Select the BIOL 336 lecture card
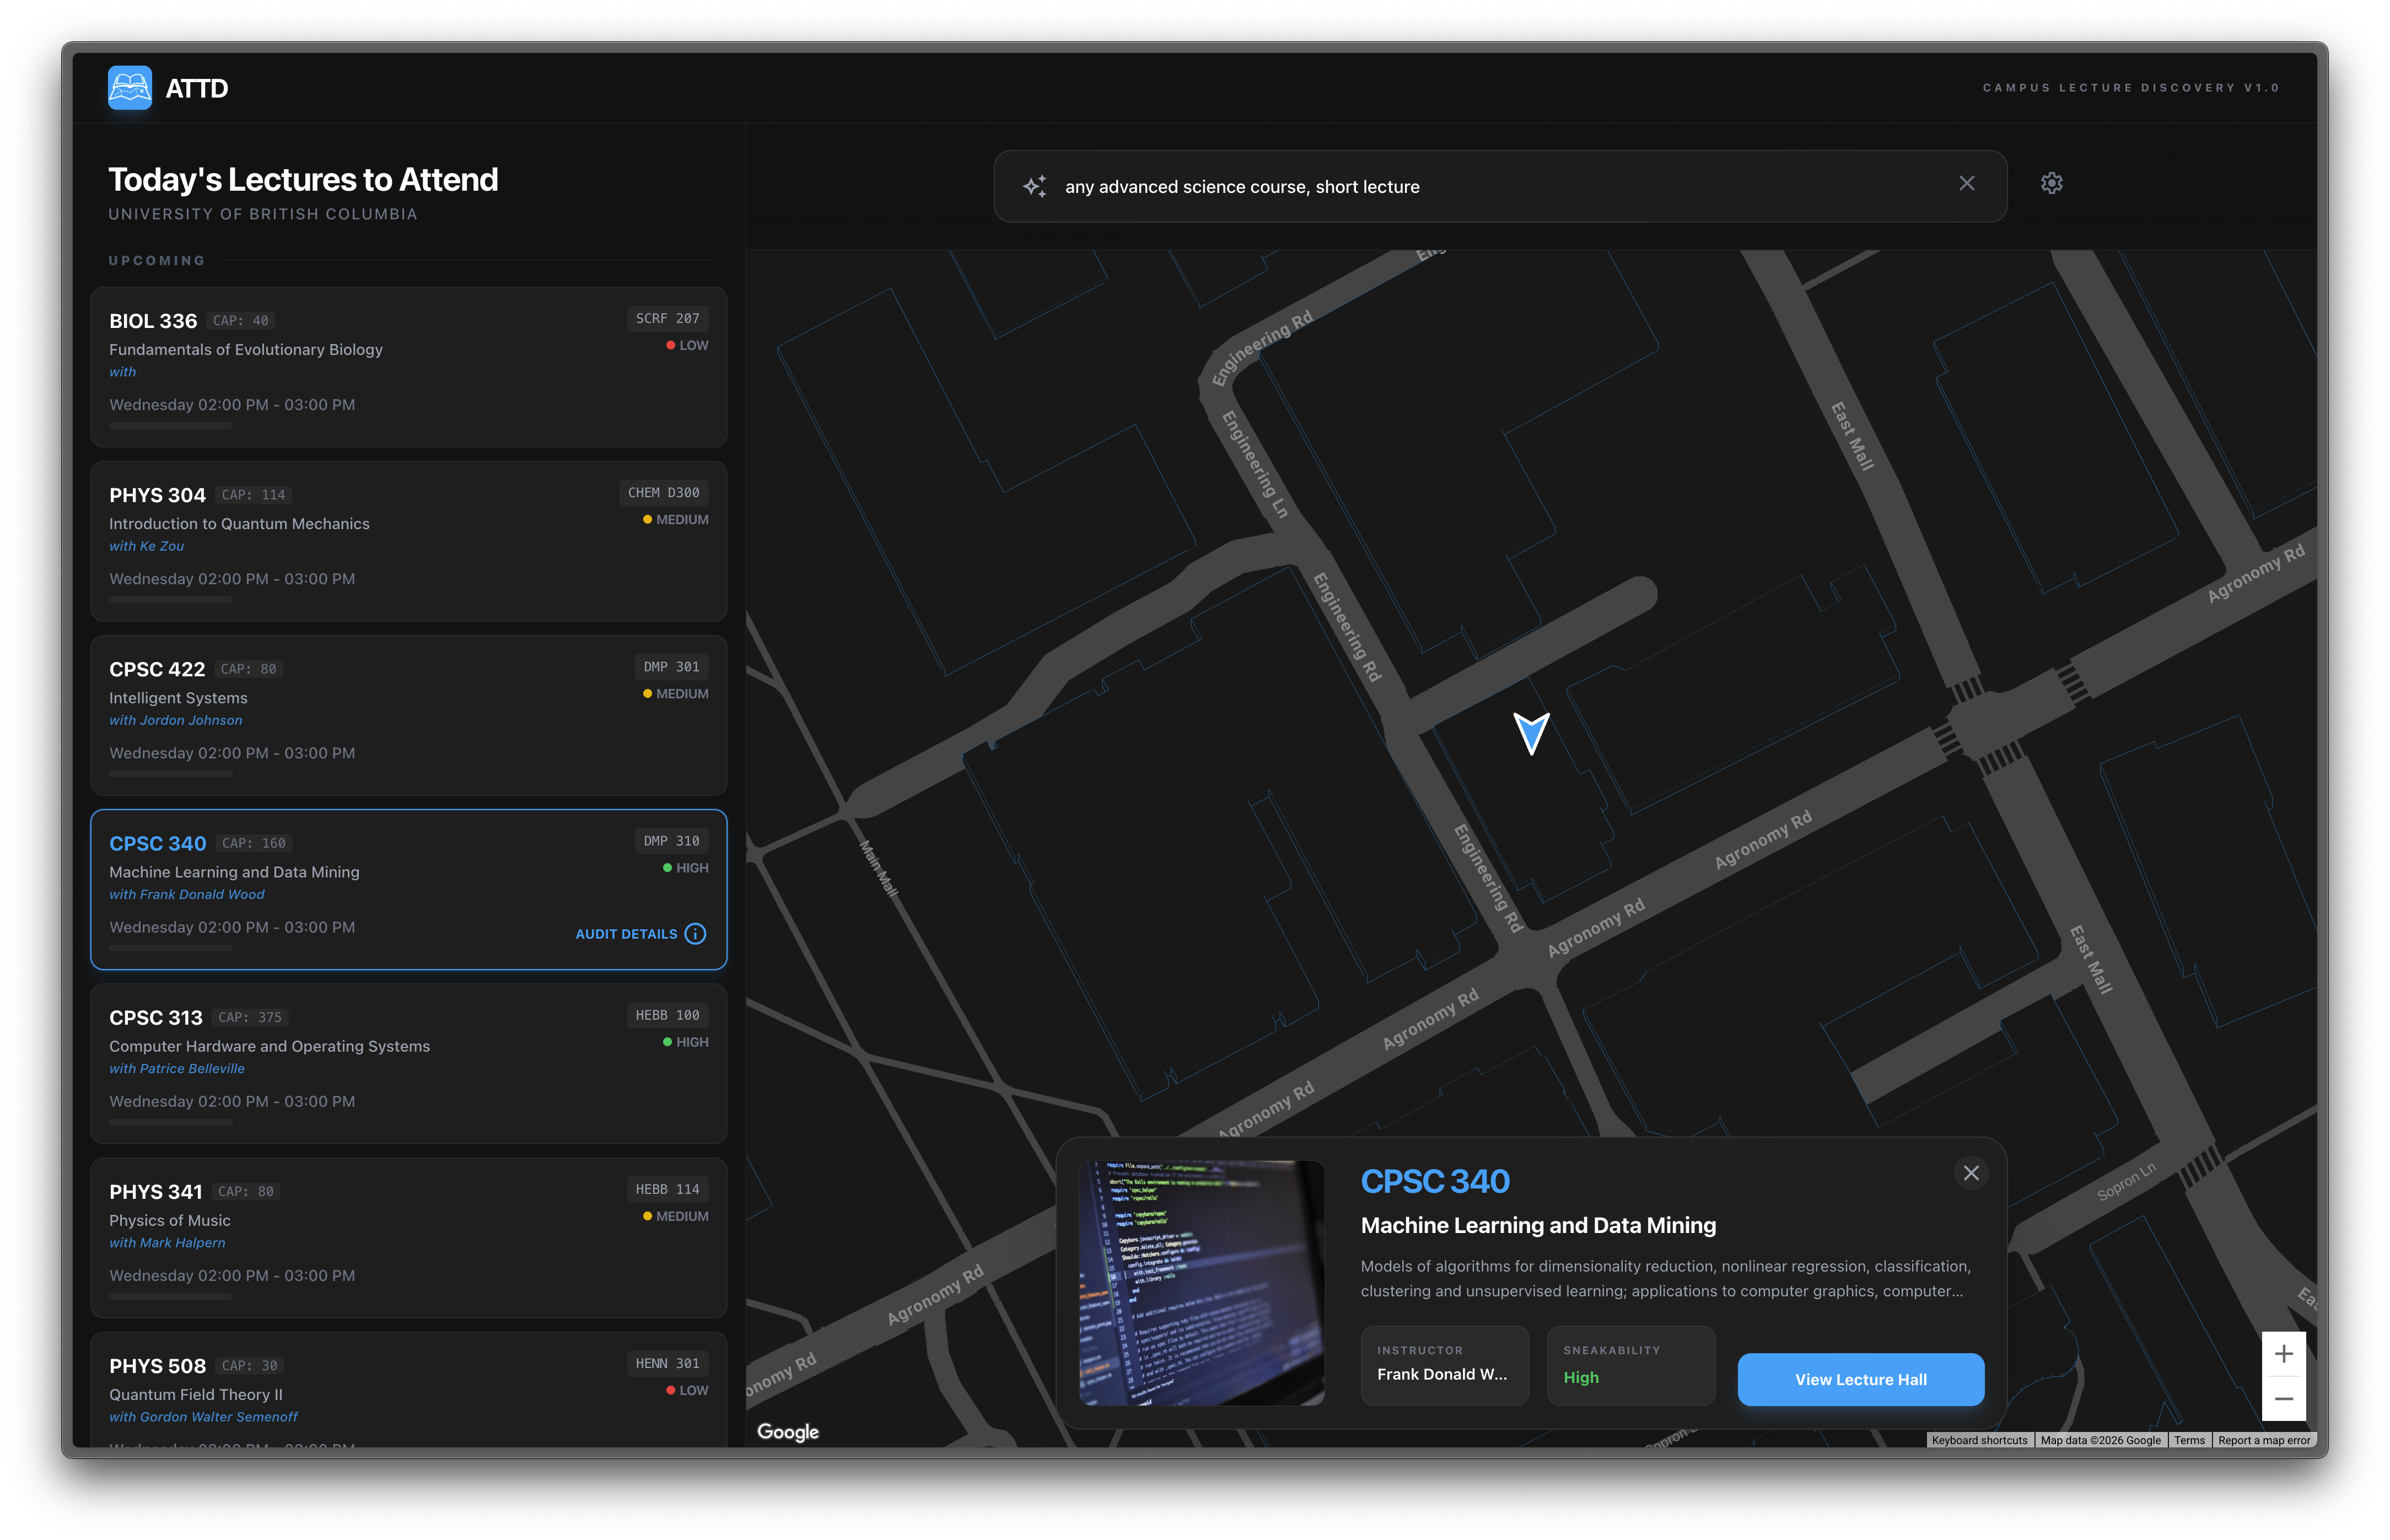This screenshot has width=2390, height=1540. 408,367
